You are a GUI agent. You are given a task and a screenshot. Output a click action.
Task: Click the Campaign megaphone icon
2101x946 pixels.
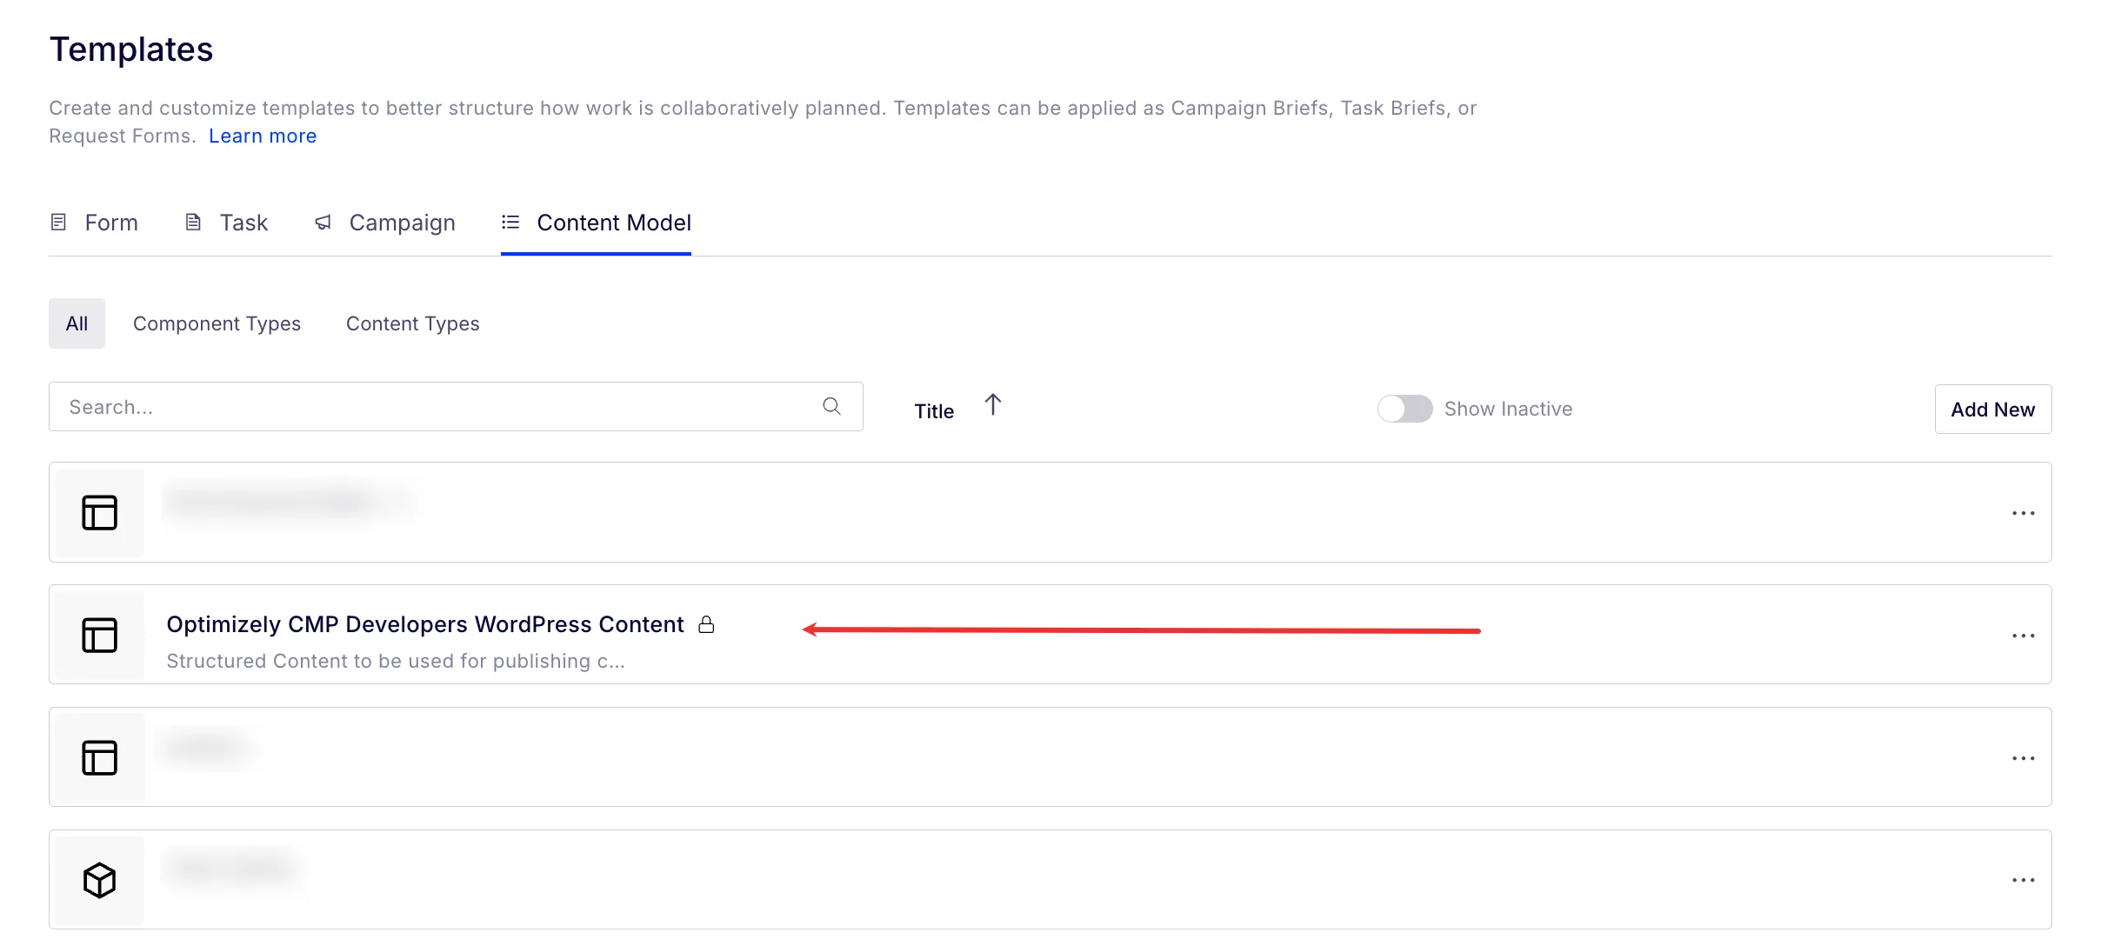pyautogui.click(x=323, y=223)
